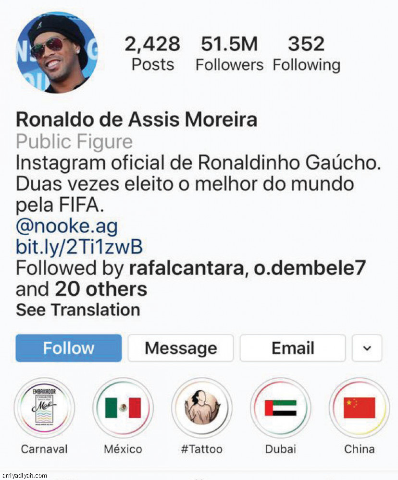This screenshot has height=480, width=398.
Task: View the 352 Following list
Action: [306, 54]
